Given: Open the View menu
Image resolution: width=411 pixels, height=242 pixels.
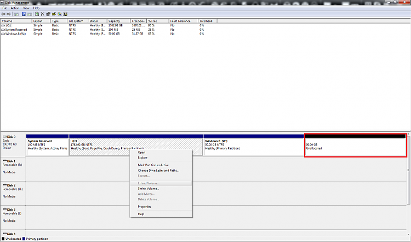Looking at the screenshot, I should (26, 8).
